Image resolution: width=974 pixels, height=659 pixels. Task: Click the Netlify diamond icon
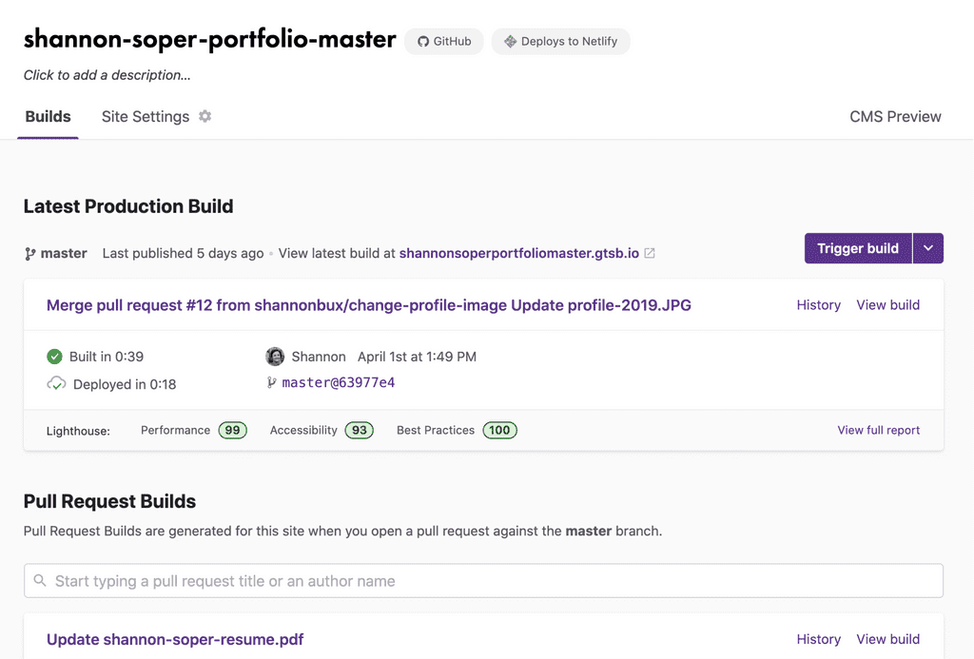coord(510,42)
